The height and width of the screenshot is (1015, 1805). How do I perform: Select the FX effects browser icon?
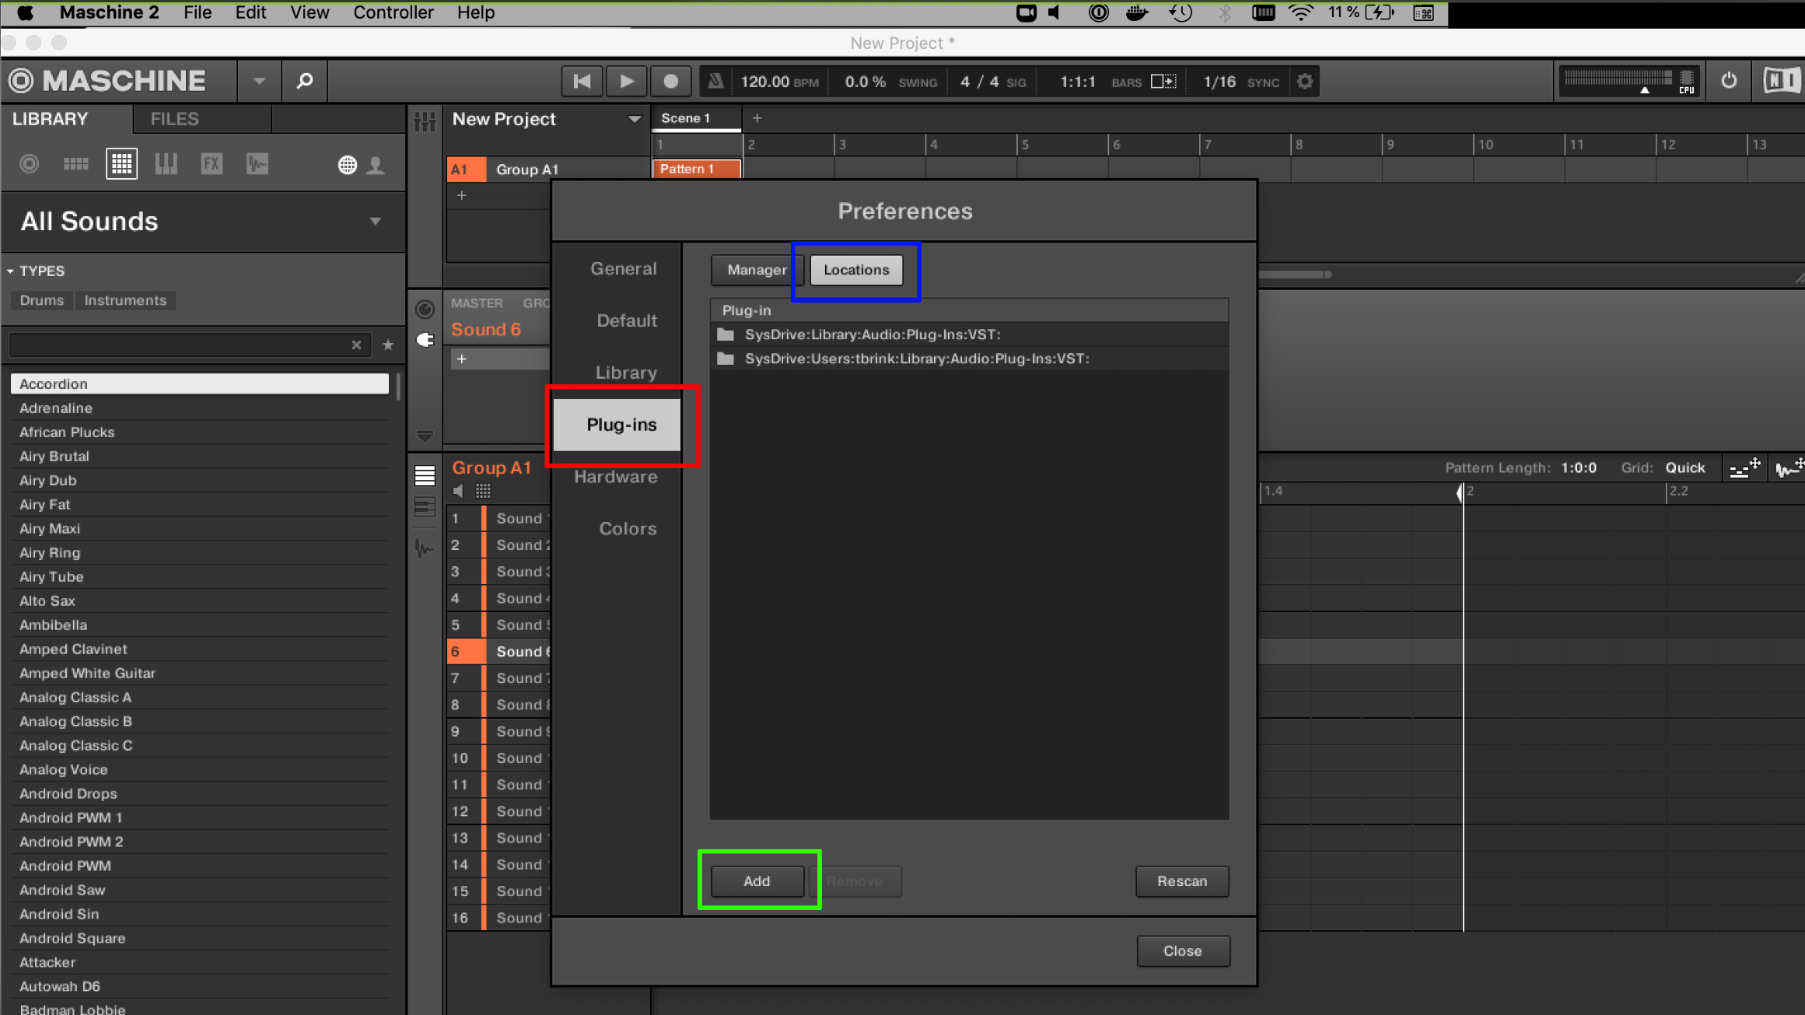point(212,164)
